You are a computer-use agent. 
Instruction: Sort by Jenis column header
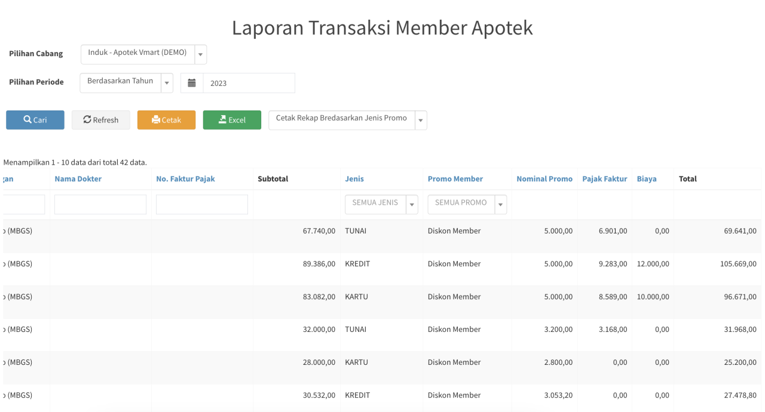point(354,179)
